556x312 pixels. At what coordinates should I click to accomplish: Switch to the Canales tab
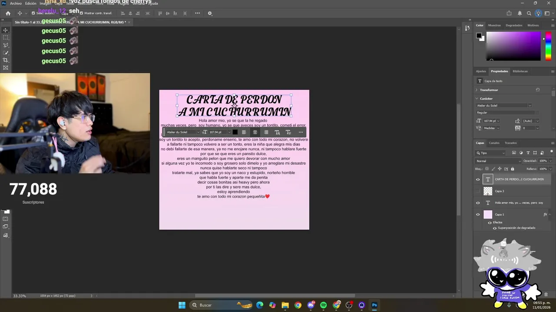(494, 143)
